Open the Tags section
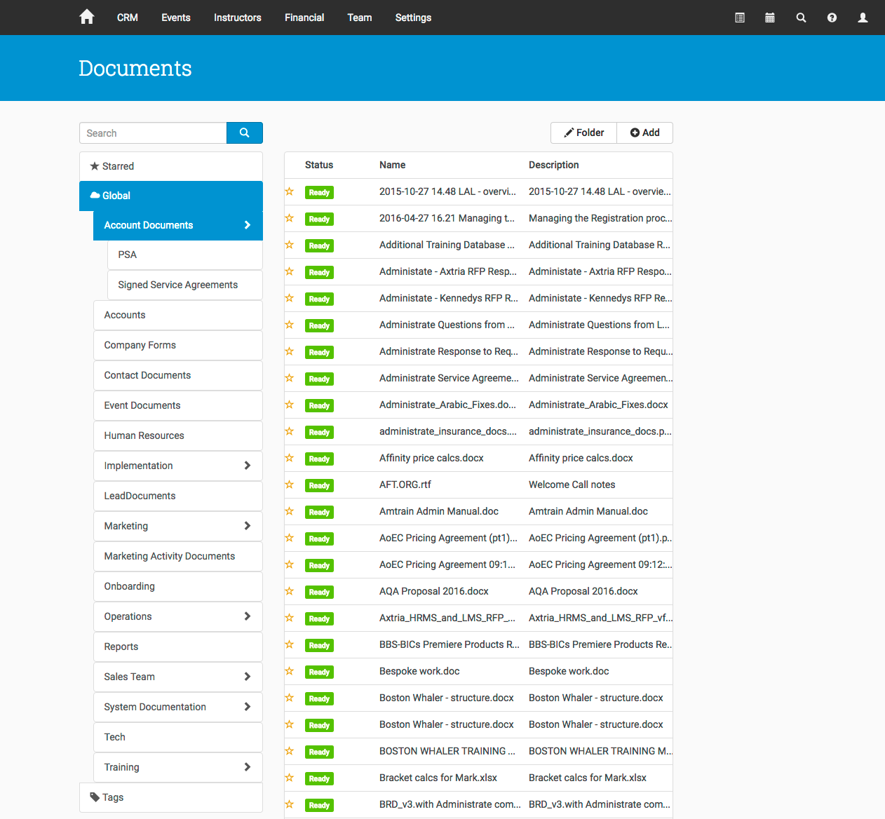This screenshot has width=885, height=819. (171, 797)
